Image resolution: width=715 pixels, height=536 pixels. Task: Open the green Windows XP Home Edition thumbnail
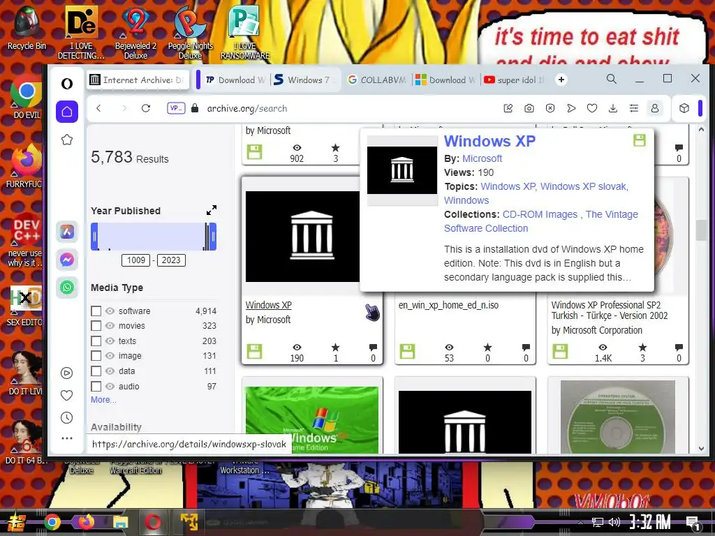click(312, 419)
